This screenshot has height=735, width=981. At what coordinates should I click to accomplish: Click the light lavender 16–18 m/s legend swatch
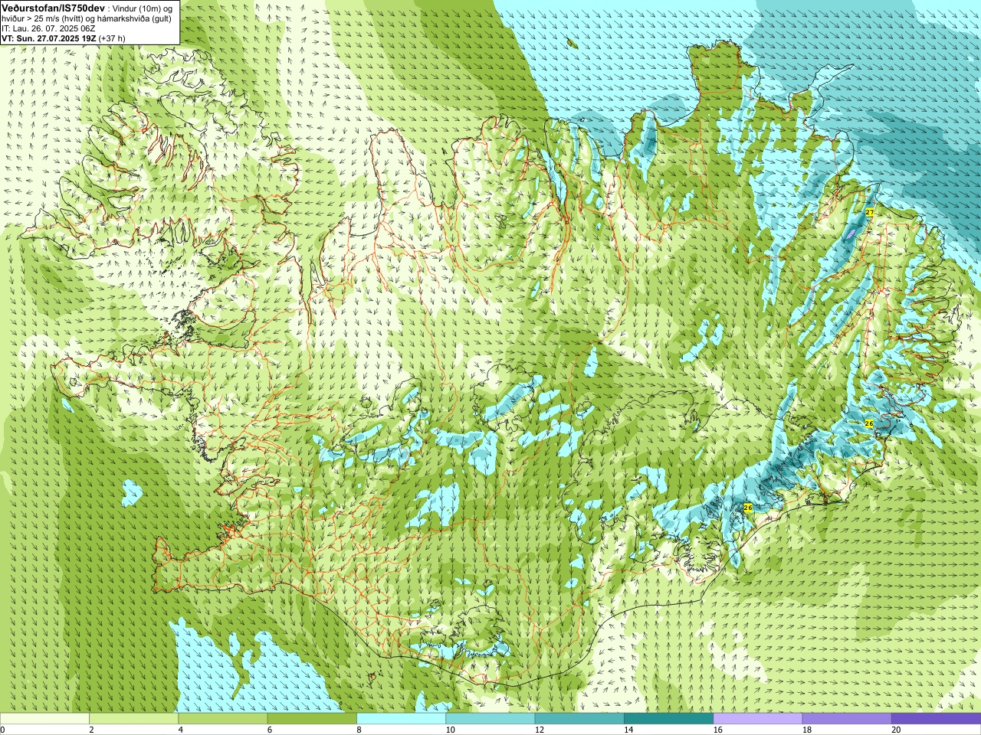point(758,719)
